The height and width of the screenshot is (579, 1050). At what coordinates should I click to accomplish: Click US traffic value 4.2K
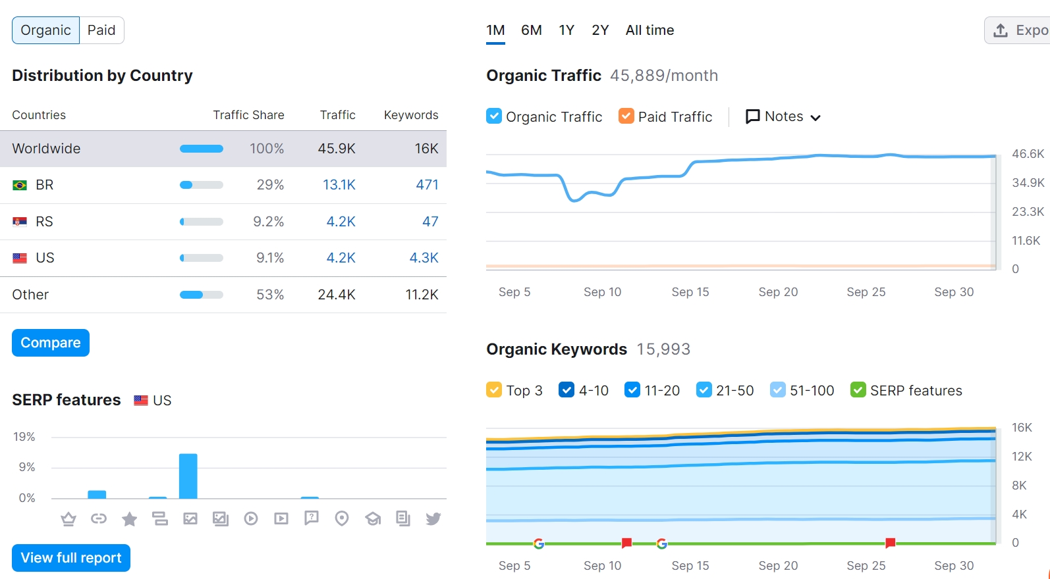341,258
